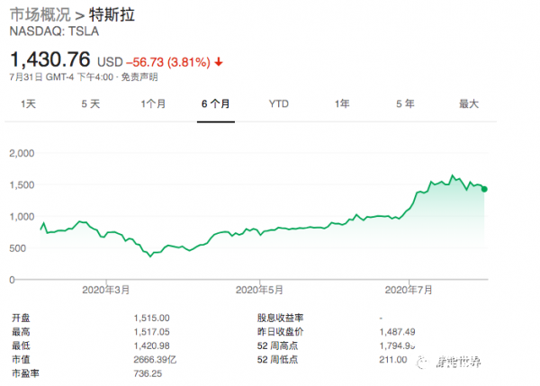Click the –56.73 (3.81%) change value
This screenshot has height=386, width=540.
pyautogui.click(x=168, y=62)
